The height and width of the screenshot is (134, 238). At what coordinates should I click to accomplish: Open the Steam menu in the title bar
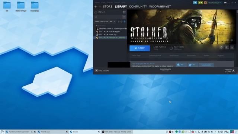(x=97, y=3)
